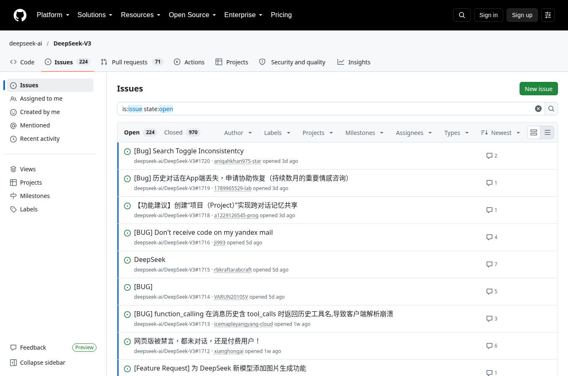Switch to the Code tab
Image resolution: width=568 pixels, height=376 pixels.
(x=22, y=62)
